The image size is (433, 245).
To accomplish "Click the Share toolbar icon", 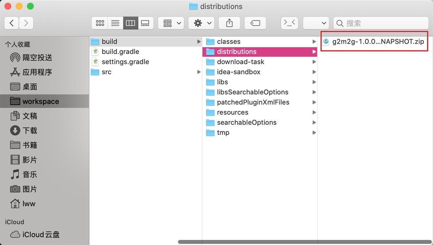I will [229, 23].
